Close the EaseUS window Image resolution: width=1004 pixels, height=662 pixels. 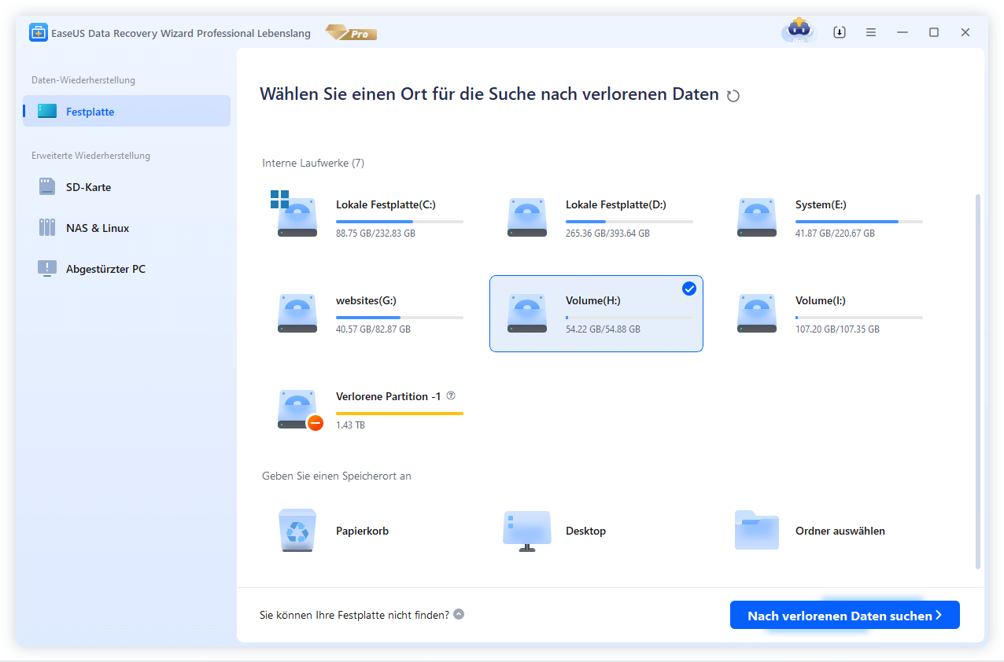coord(965,32)
